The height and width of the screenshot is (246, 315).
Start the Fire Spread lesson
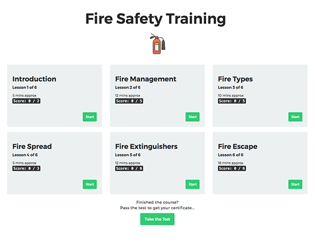(89, 184)
